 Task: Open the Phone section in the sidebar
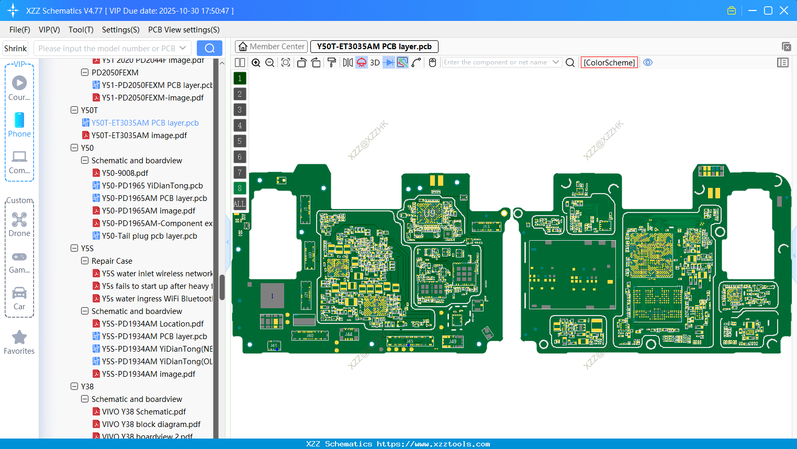click(19, 126)
